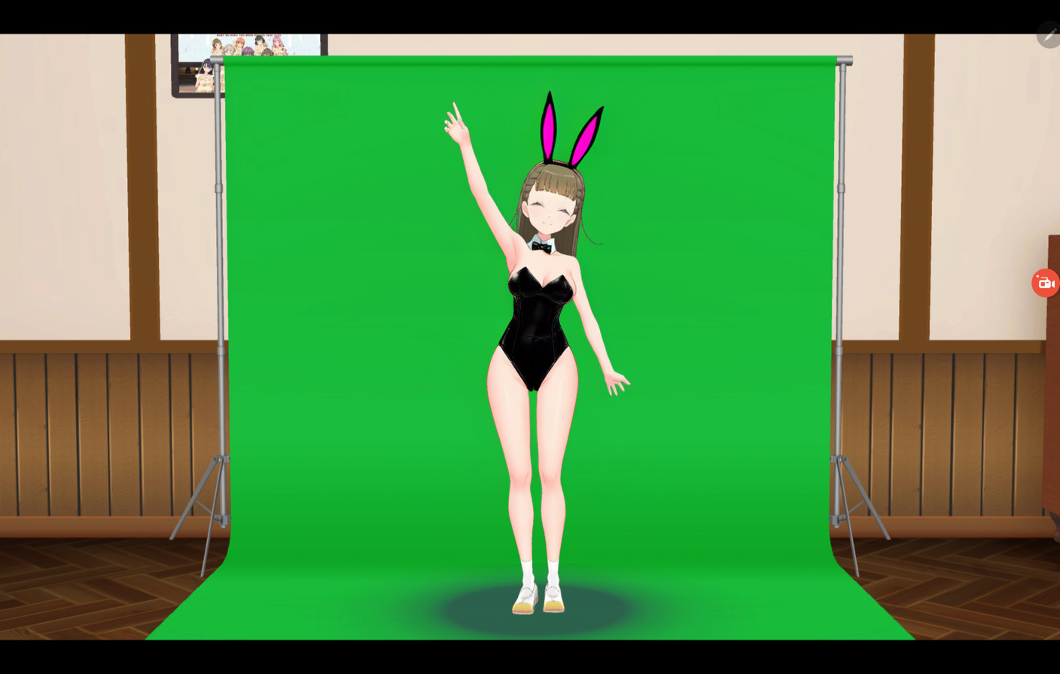1060x674 pixels.
Task: Click the pencil edit icon
Action: (1049, 35)
